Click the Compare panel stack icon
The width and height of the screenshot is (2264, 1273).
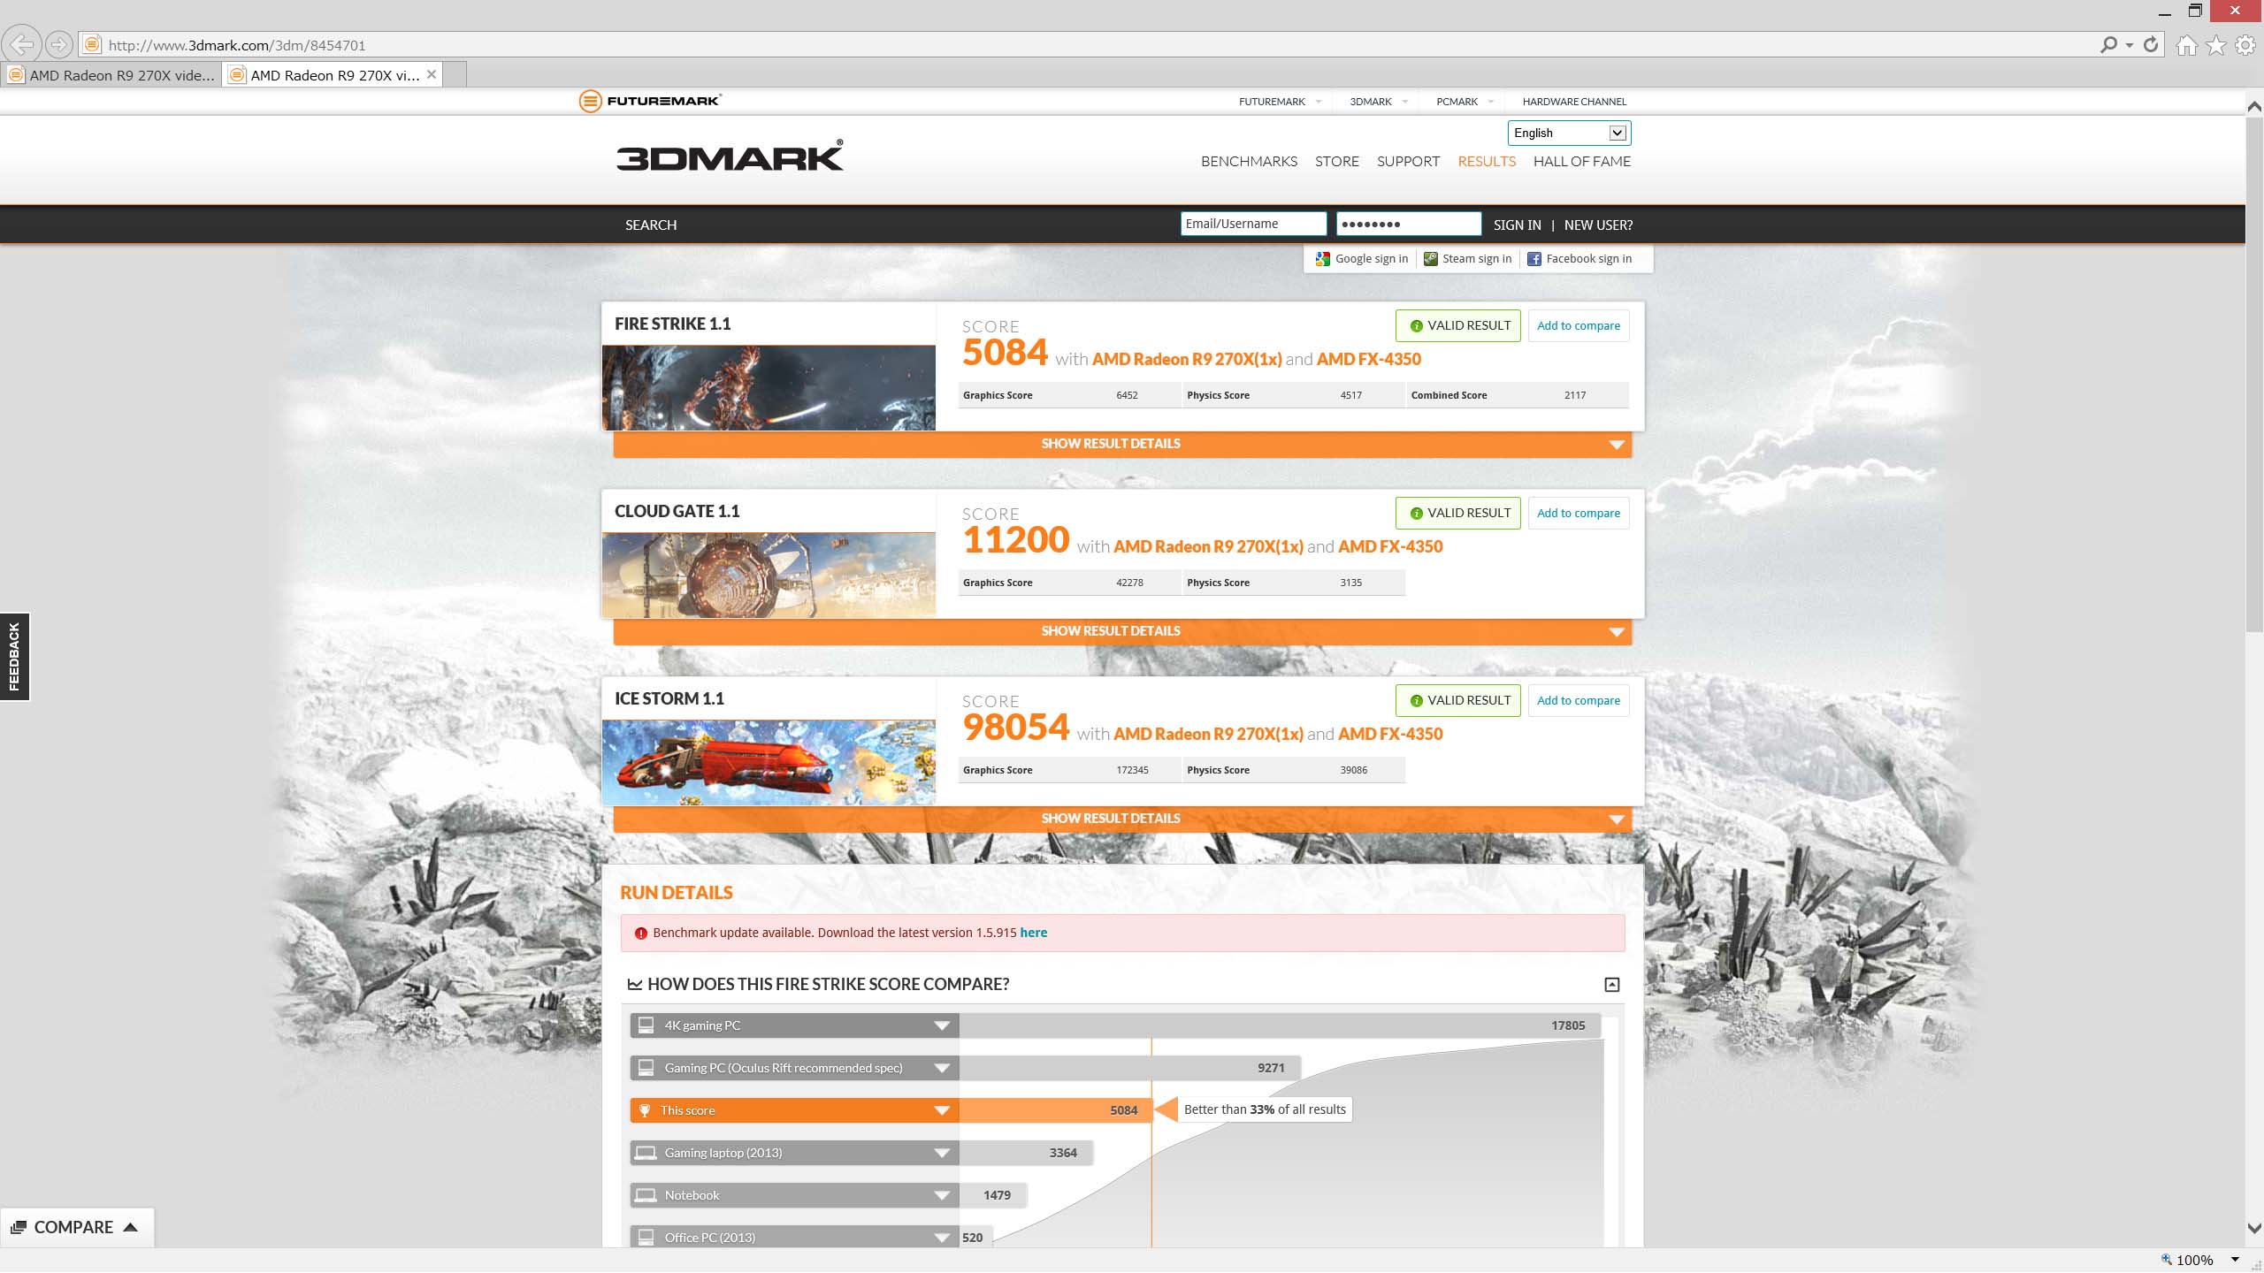(18, 1228)
